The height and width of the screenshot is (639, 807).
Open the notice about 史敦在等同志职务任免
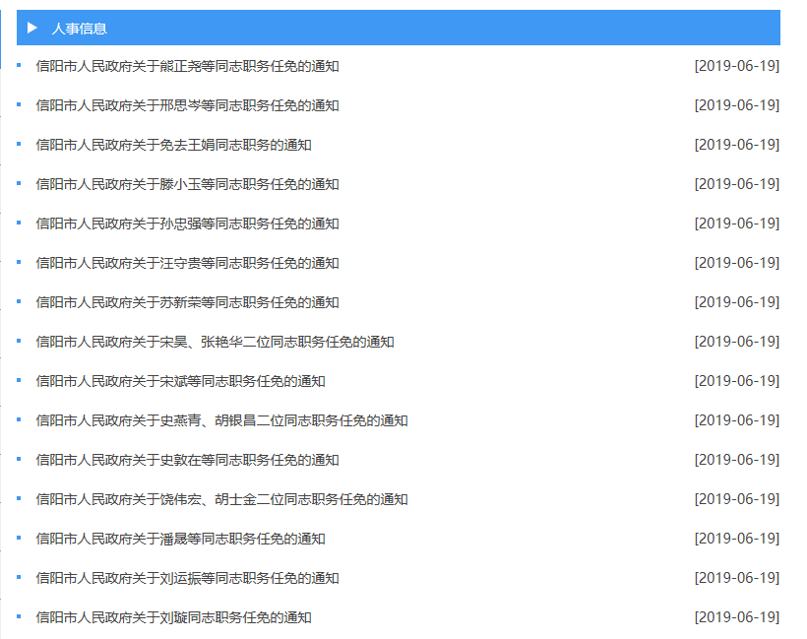click(x=187, y=460)
